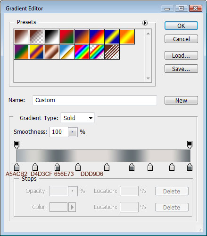Select the blue, red, yellow gradient preset
Screen dimensions: 207x236
97,37
